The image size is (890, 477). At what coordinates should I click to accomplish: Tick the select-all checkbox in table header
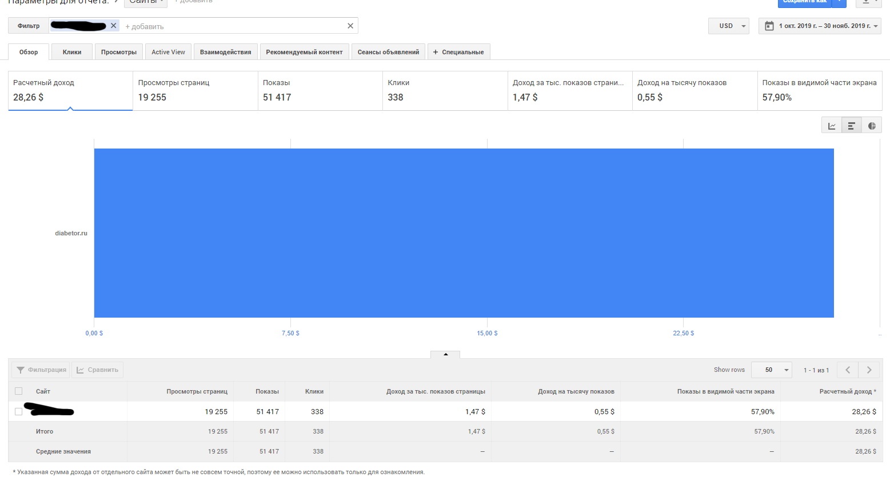(x=19, y=391)
